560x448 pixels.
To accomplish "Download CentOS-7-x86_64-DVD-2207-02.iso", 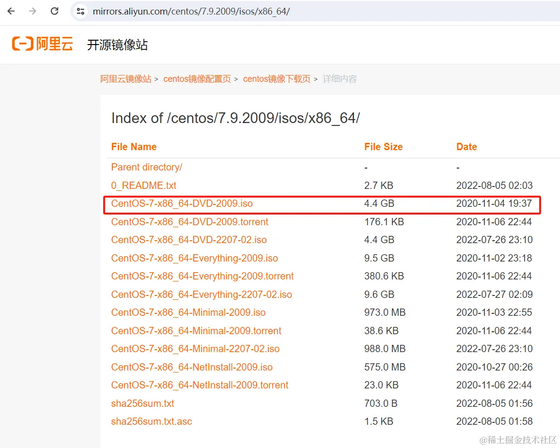I will click(189, 240).
